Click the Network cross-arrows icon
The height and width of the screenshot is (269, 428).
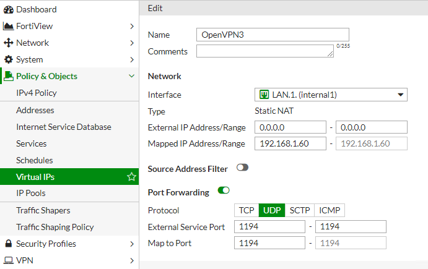coord(9,43)
